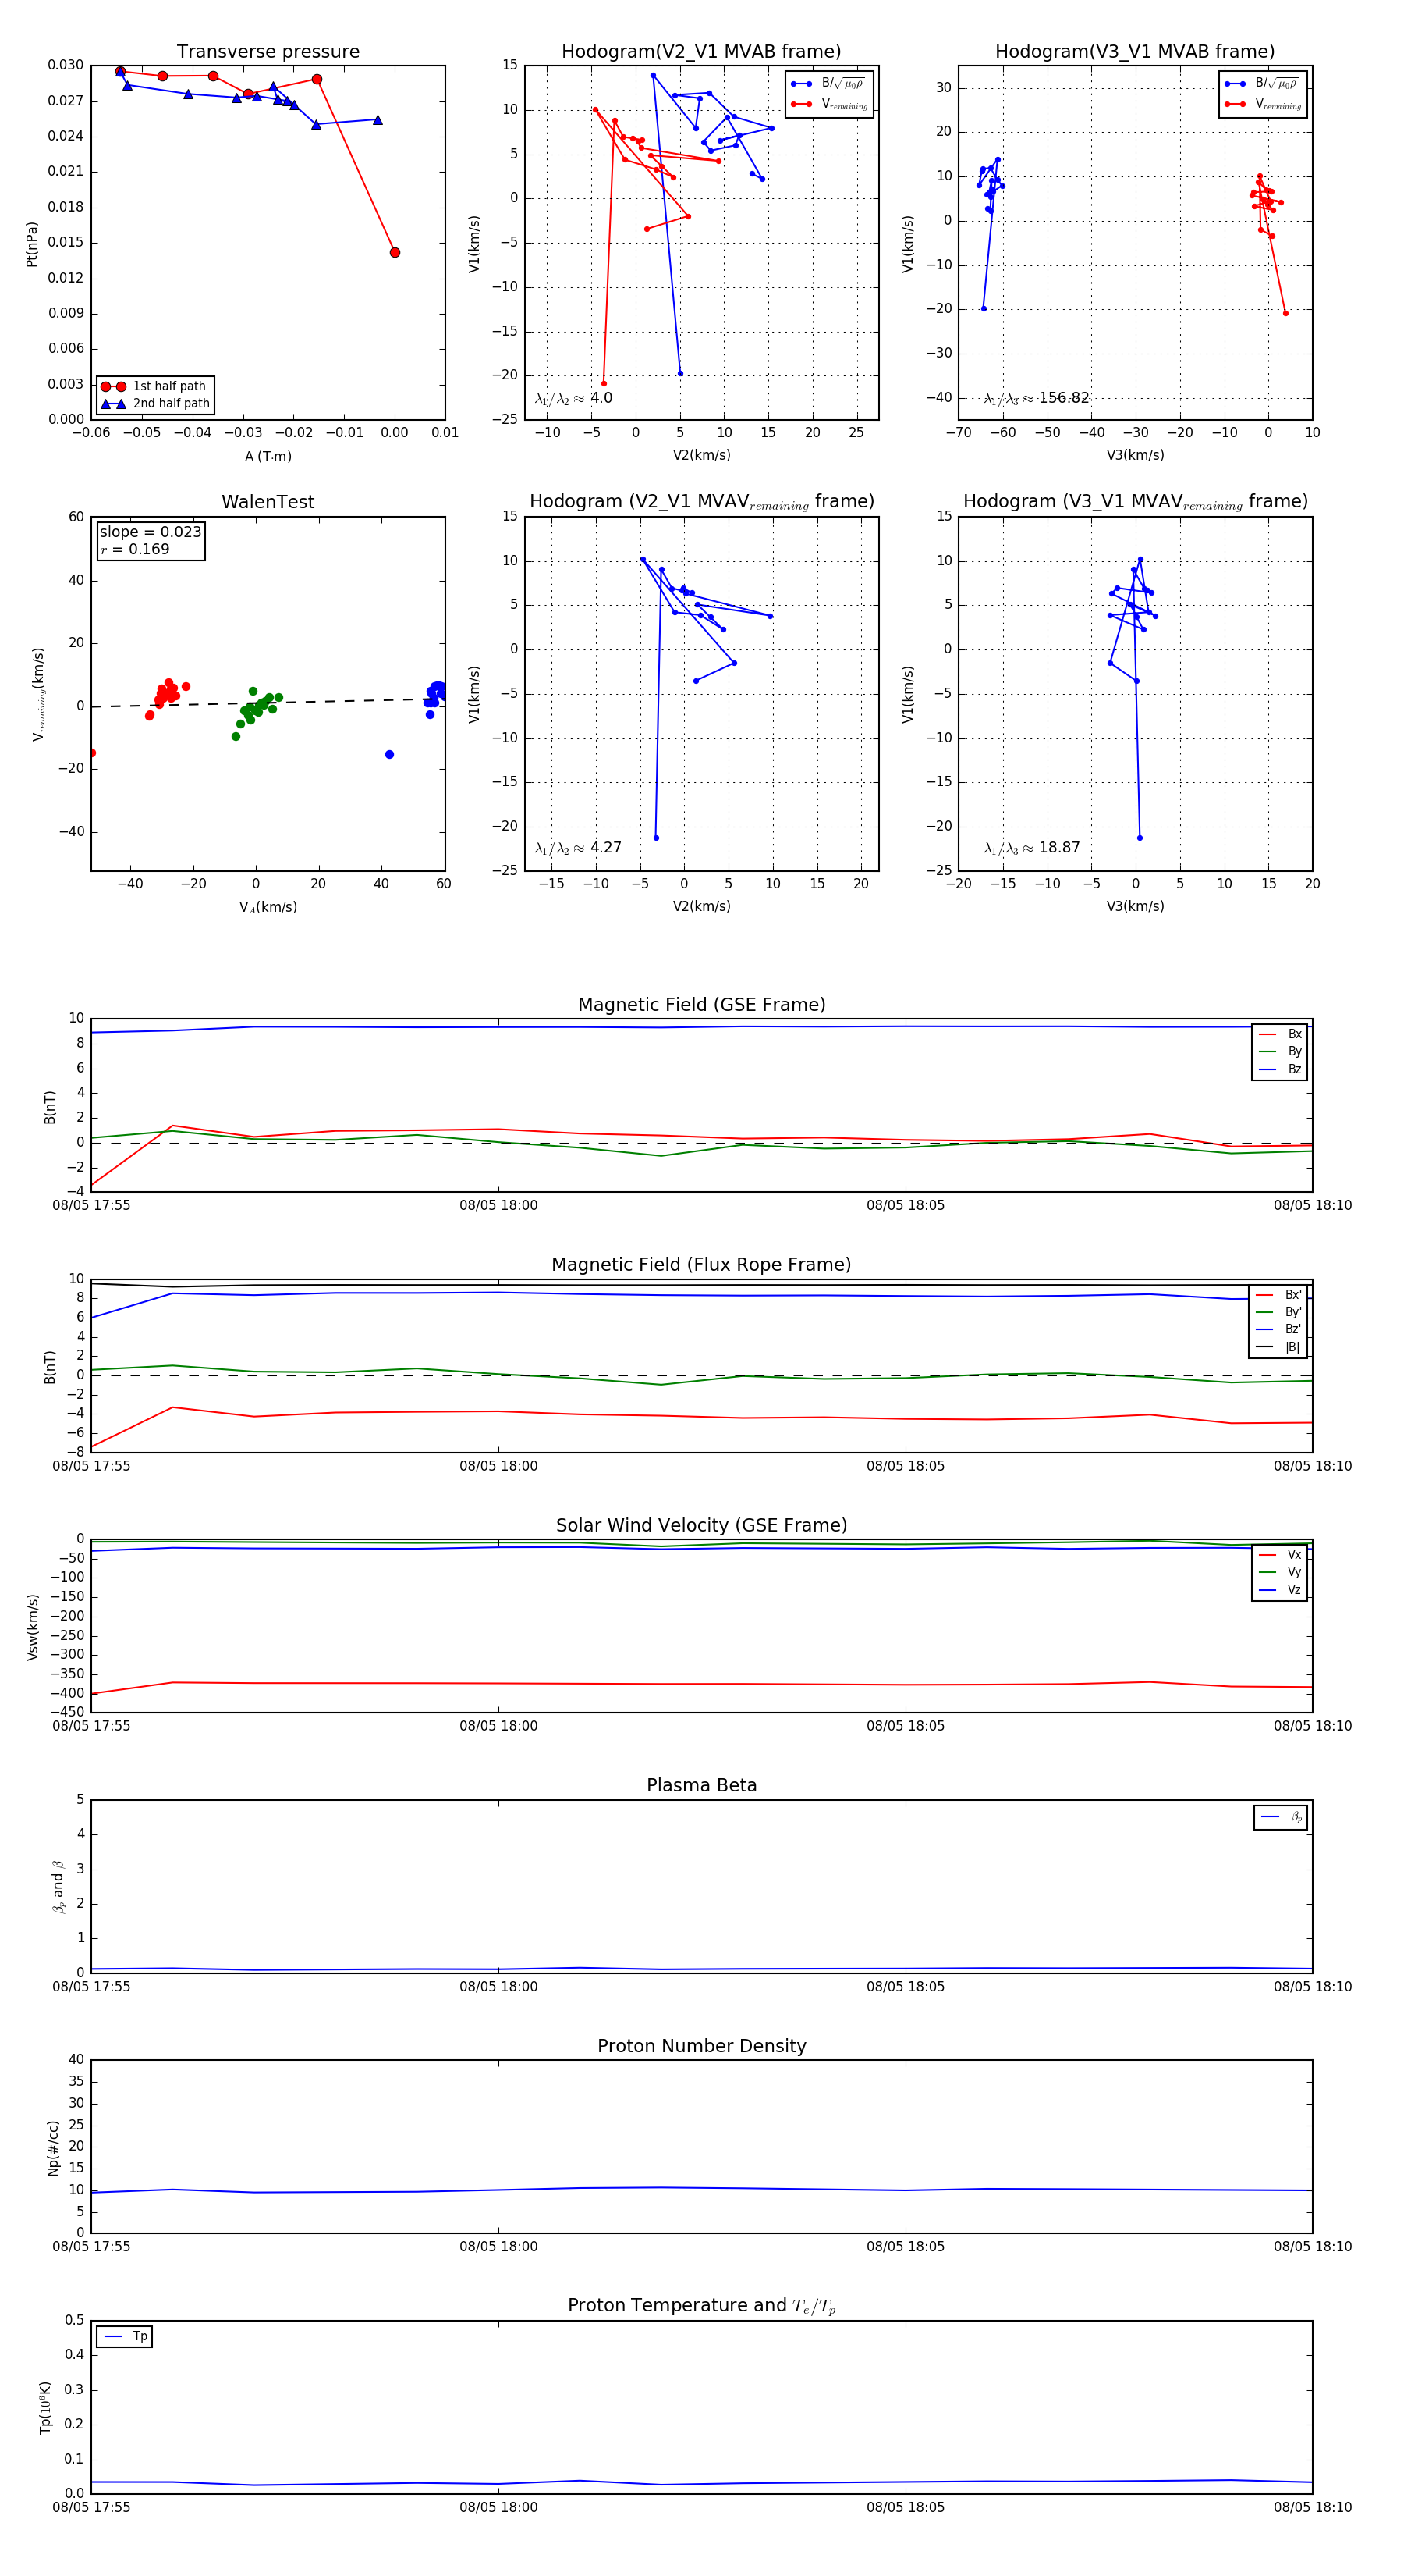Click the "Tp" legend entry in temperature plot
This screenshot has height=2576, width=1404.
coord(125,2337)
